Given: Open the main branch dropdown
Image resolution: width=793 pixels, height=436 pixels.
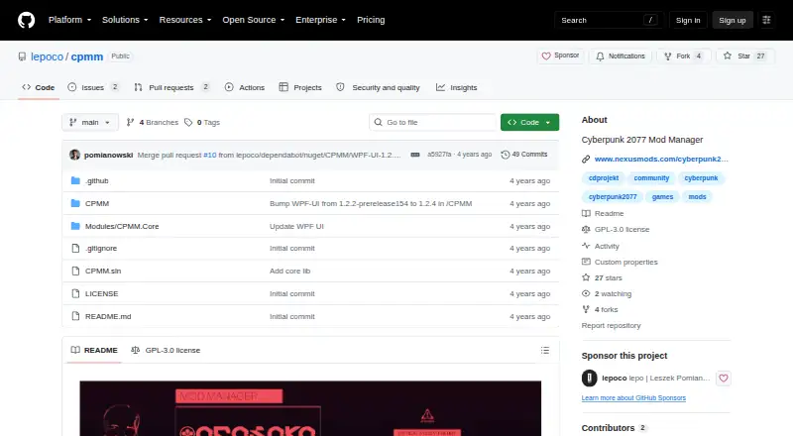Looking at the screenshot, I should [x=90, y=123].
